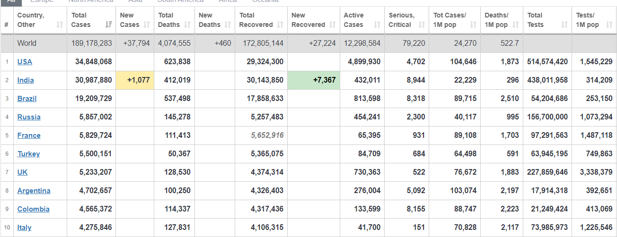Click India total tests 438,011,958
This screenshot has width=617, height=237.
(x=547, y=80)
